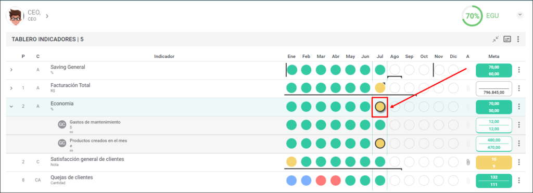Open the Economia indicator name
Viewport: 533px width, 193px height.
tap(62, 104)
